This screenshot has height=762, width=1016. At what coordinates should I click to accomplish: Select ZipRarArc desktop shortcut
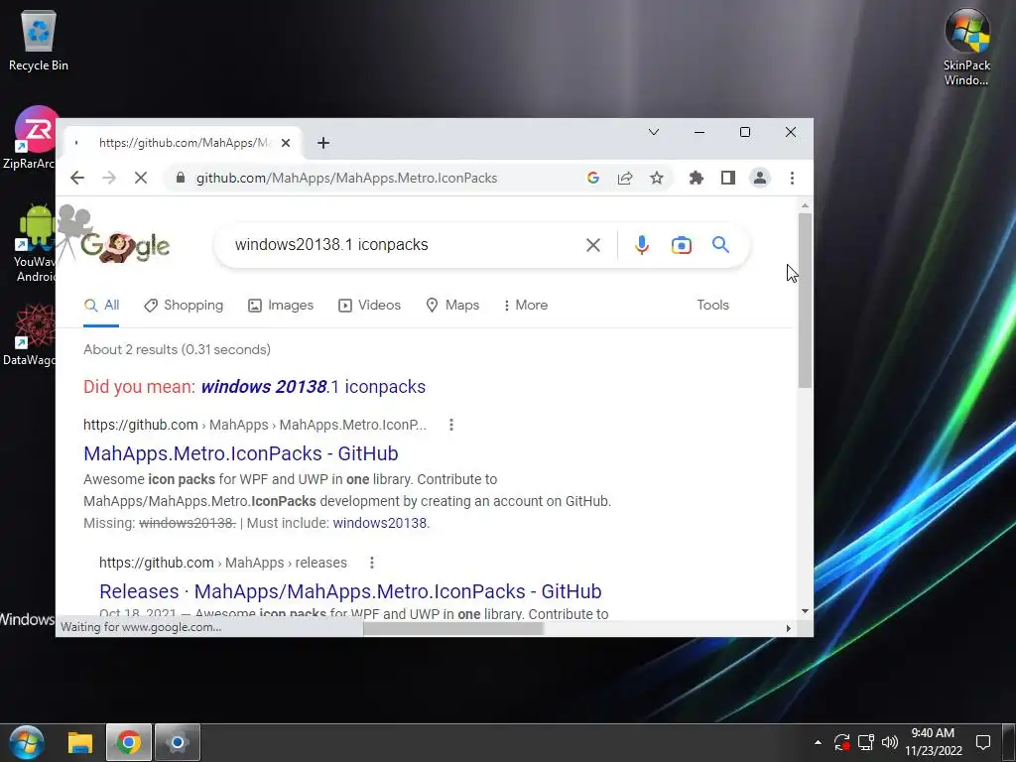coord(30,137)
